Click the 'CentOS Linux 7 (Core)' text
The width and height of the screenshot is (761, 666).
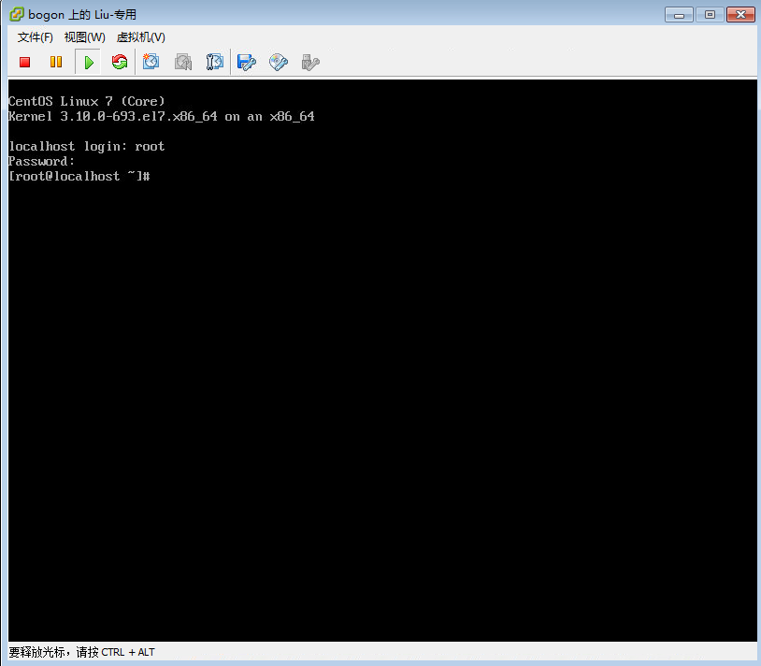[87, 101]
